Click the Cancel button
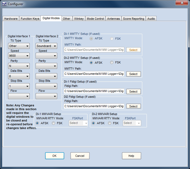This screenshot has width=190, height=169. click(x=80, y=156)
